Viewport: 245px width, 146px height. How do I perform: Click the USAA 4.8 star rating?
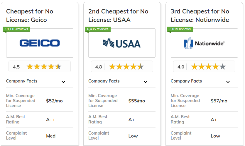[x=122, y=67]
